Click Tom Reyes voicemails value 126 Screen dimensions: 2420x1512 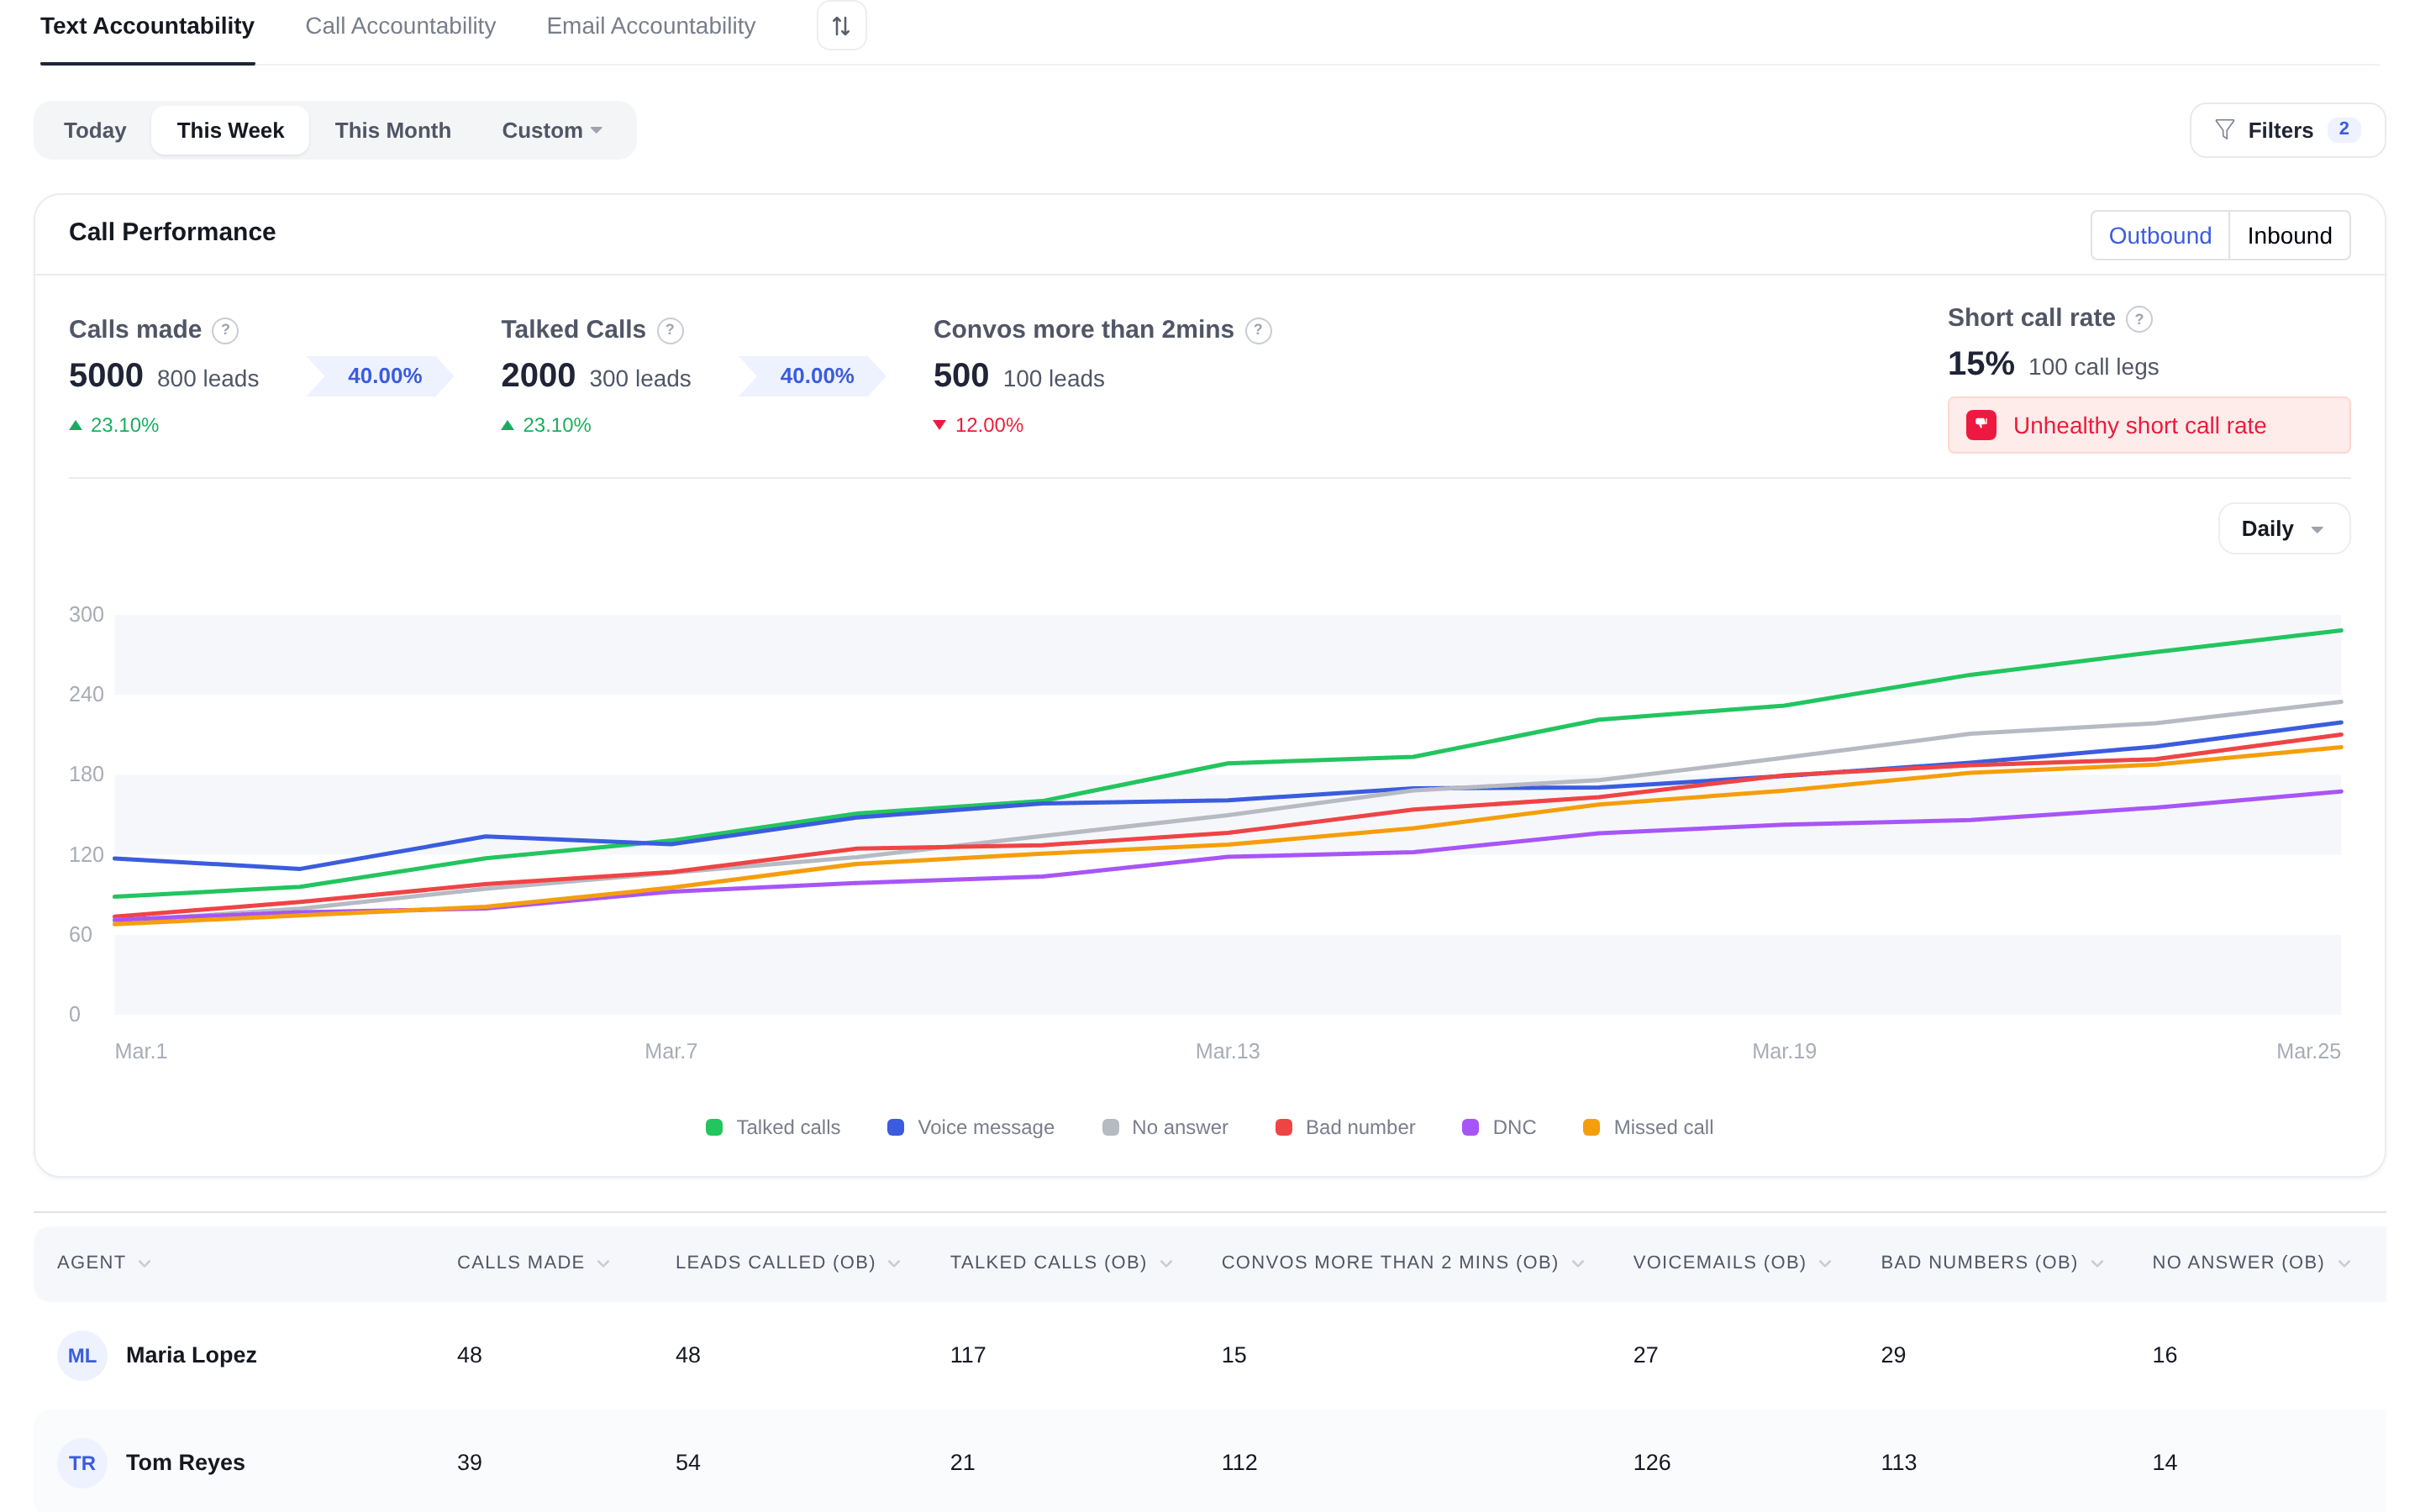pos(1651,1462)
